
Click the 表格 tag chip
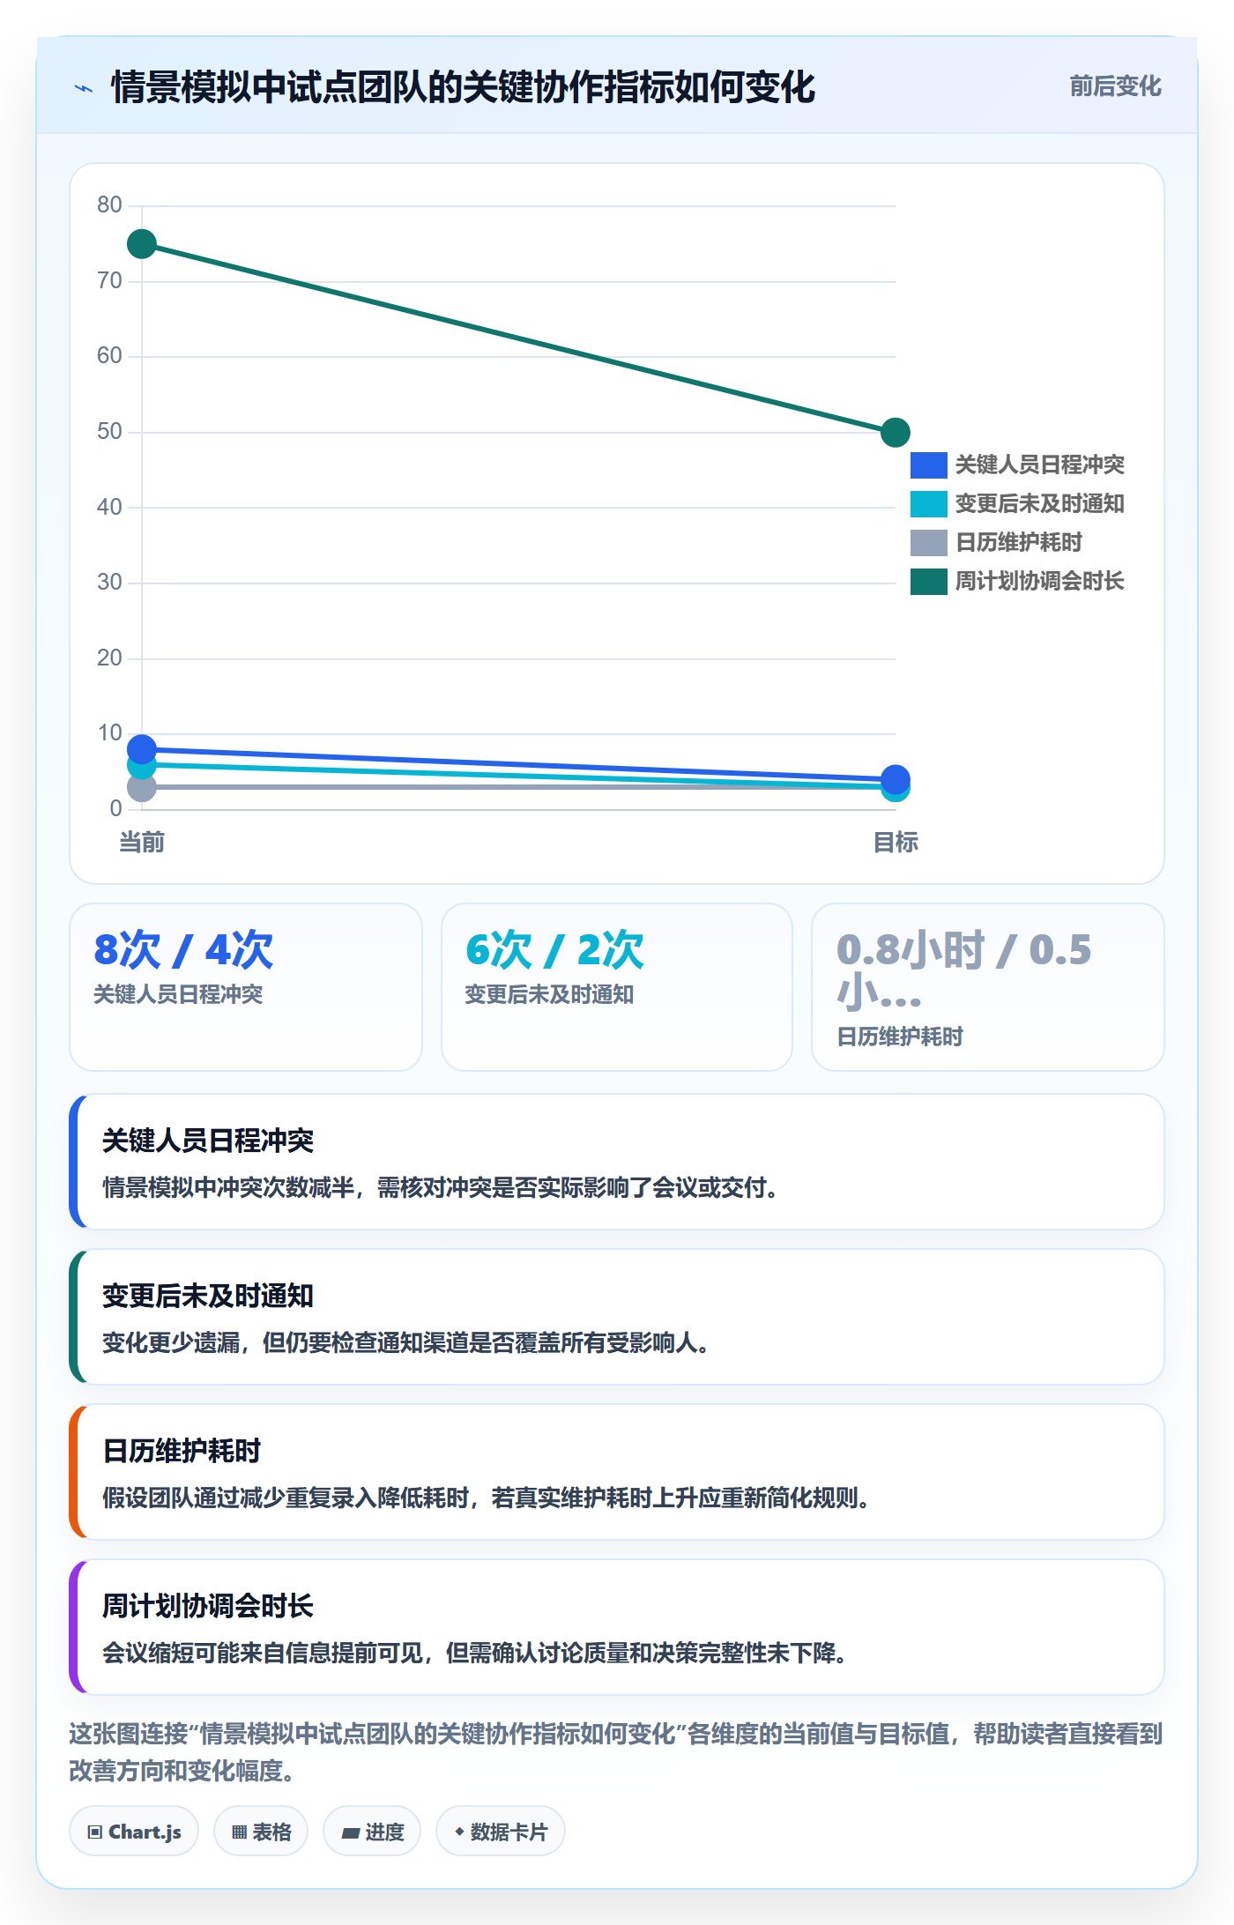261,1832
